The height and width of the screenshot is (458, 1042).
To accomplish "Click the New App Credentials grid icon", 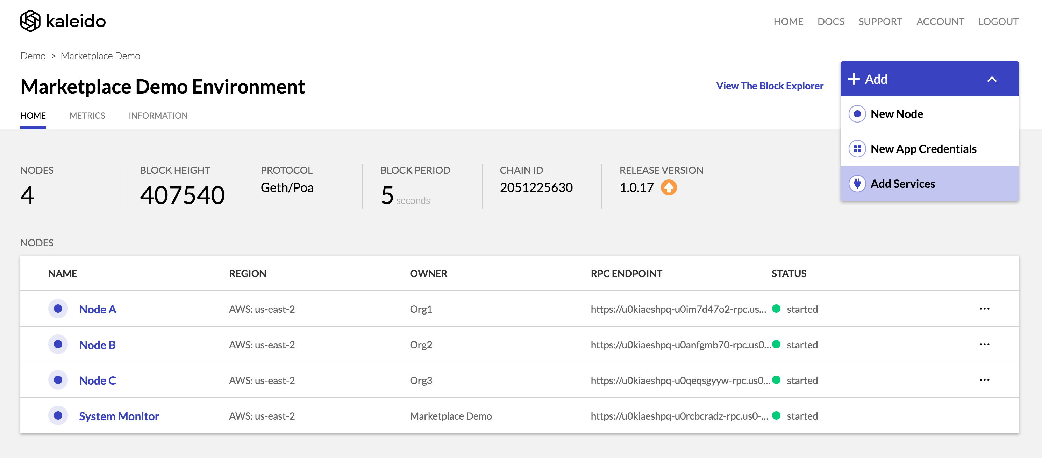I will click(x=857, y=149).
